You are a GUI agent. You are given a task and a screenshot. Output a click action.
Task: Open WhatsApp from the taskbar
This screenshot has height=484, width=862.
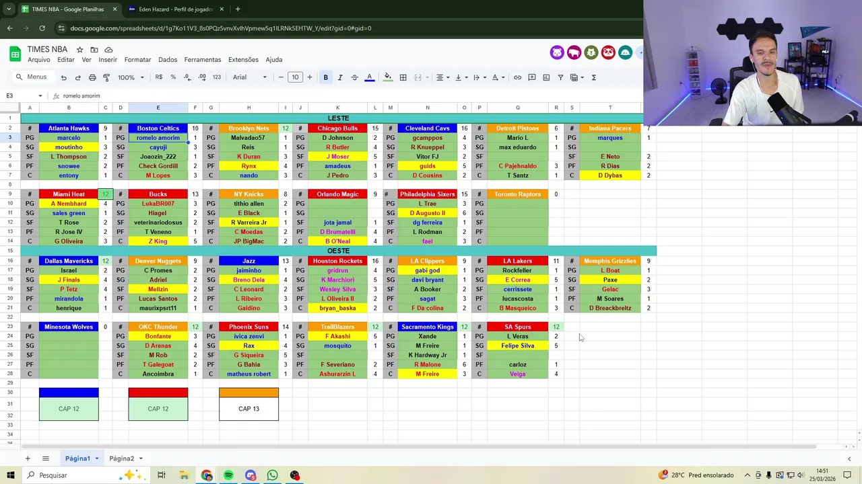coord(272,475)
